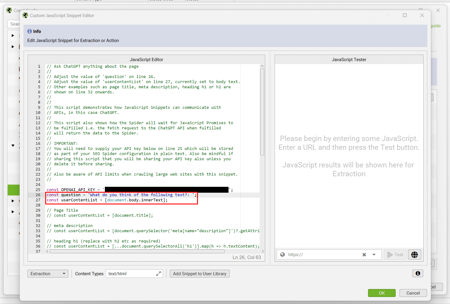Clear the tester URL field
The width and height of the screenshot is (450, 304).
[x=364, y=255]
